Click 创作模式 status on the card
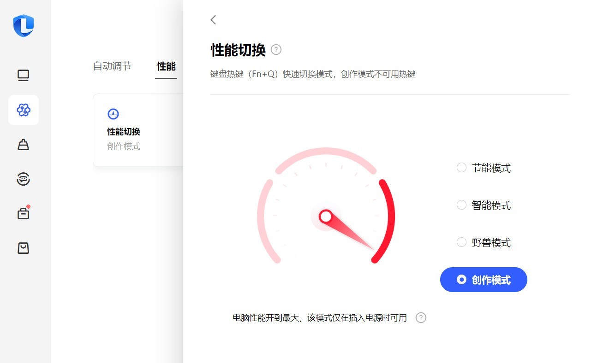Image resolution: width=591 pixels, height=363 pixels. (124, 146)
